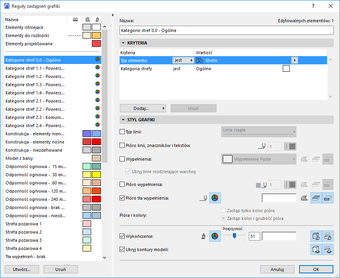Image resolution: width=340 pixels, height=278 pixels.
Task: Click multicolor icon of Kategorie stref 2.3 rule
Action: (x=98, y=116)
